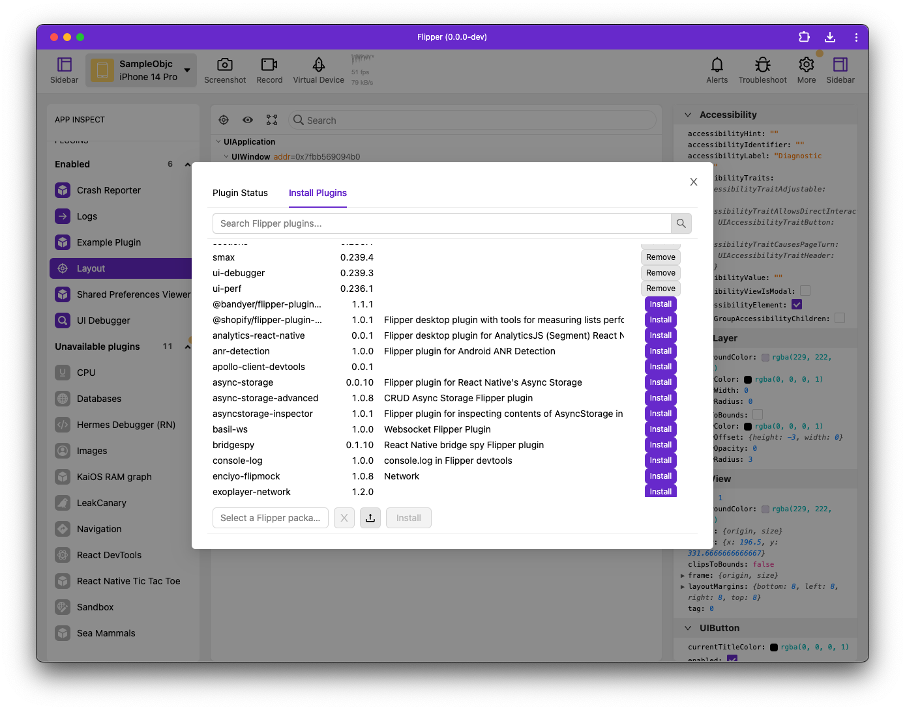Open Shared Preferences Viewer plugin
The width and height of the screenshot is (905, 710).
[x=121, y=294]
